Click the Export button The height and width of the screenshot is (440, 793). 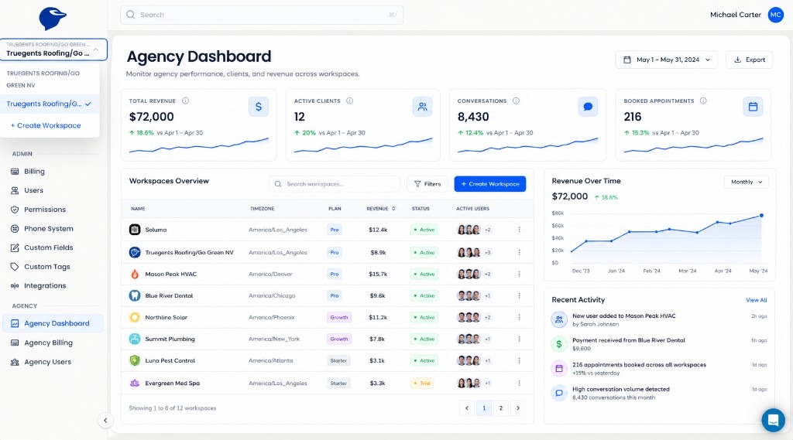749,60
